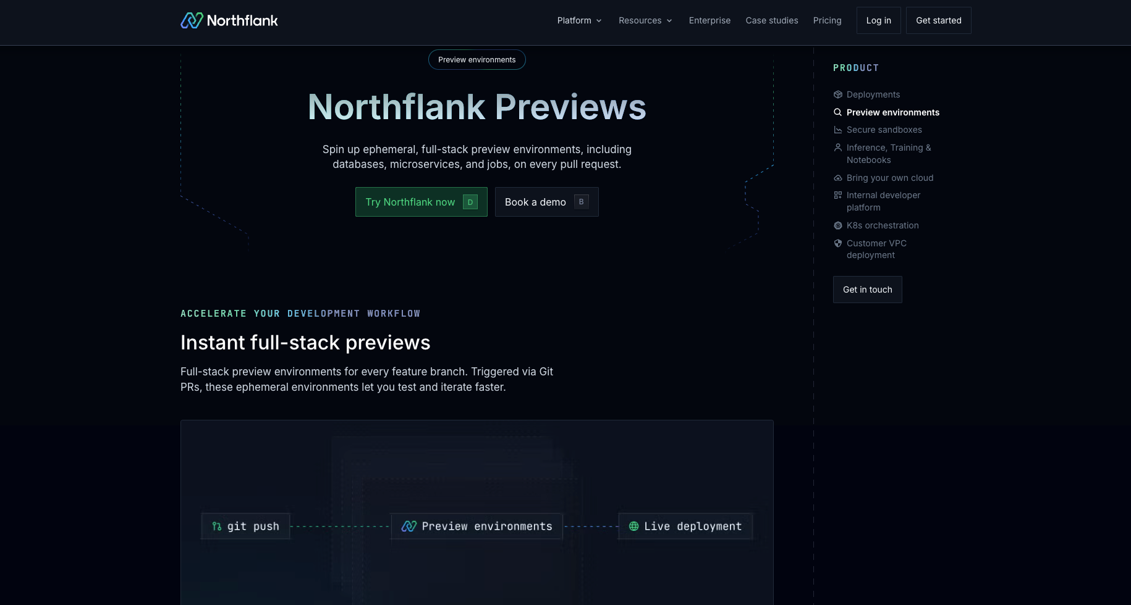This screenshot has width=1131, height=605.
Task: Go to the Enterprise page
Action: tap(710, 20)
